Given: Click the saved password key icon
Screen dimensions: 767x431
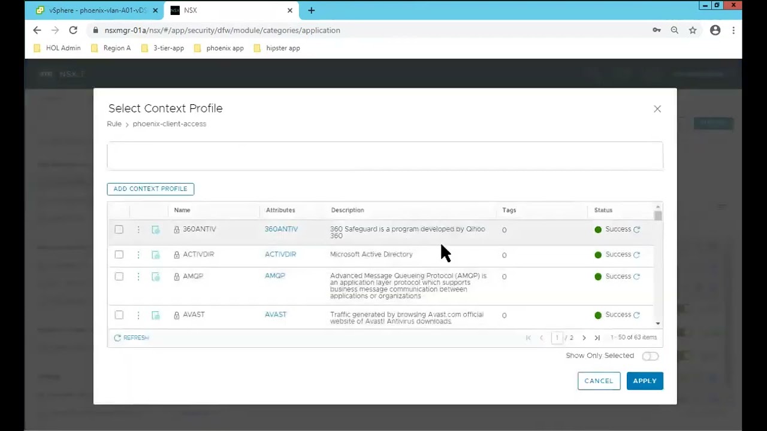Looking at the screenshot, I should [x=657, y=30].
